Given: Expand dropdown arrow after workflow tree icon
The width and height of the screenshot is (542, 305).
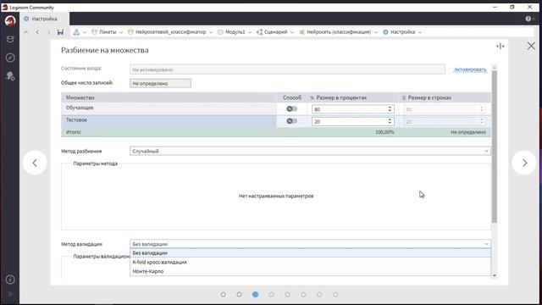Looking at the screenshot, I should (x=85, y=32).
